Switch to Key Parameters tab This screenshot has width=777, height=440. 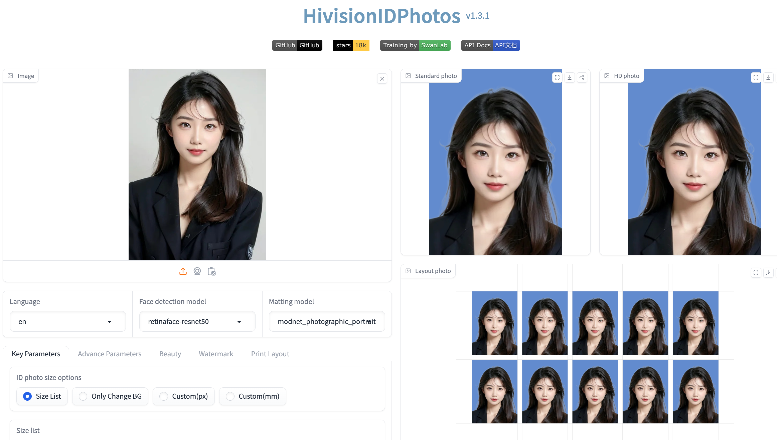[36, 354]
